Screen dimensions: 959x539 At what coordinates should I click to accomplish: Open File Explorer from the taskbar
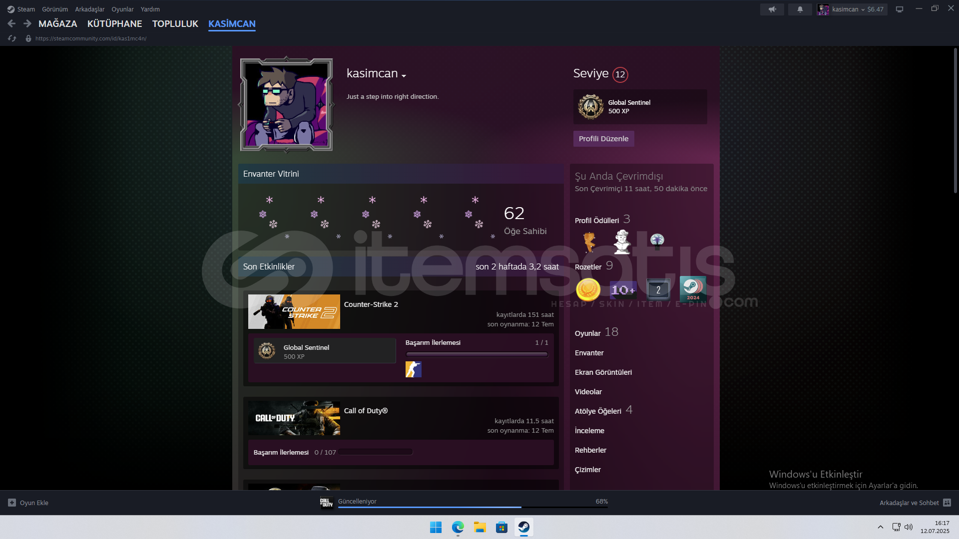pos(480,527)
